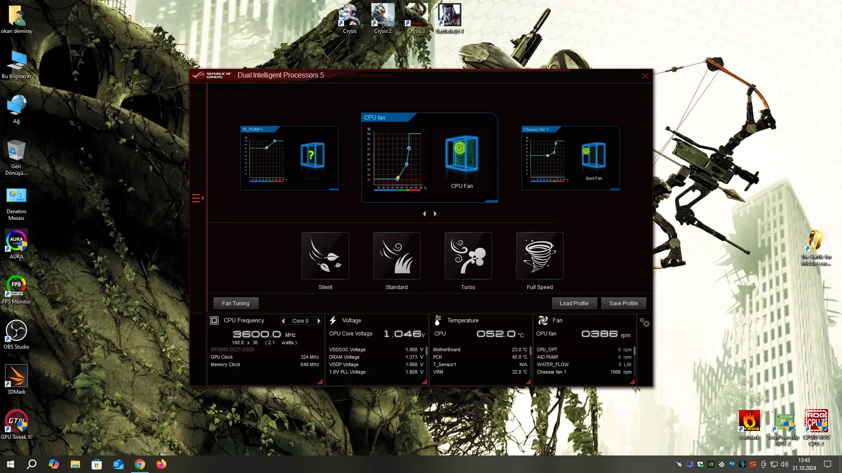The height and width of the screenshot is (473, 842).
Task: Switch to previous CPU core with left arrow
Action: (x=283, y=321)
